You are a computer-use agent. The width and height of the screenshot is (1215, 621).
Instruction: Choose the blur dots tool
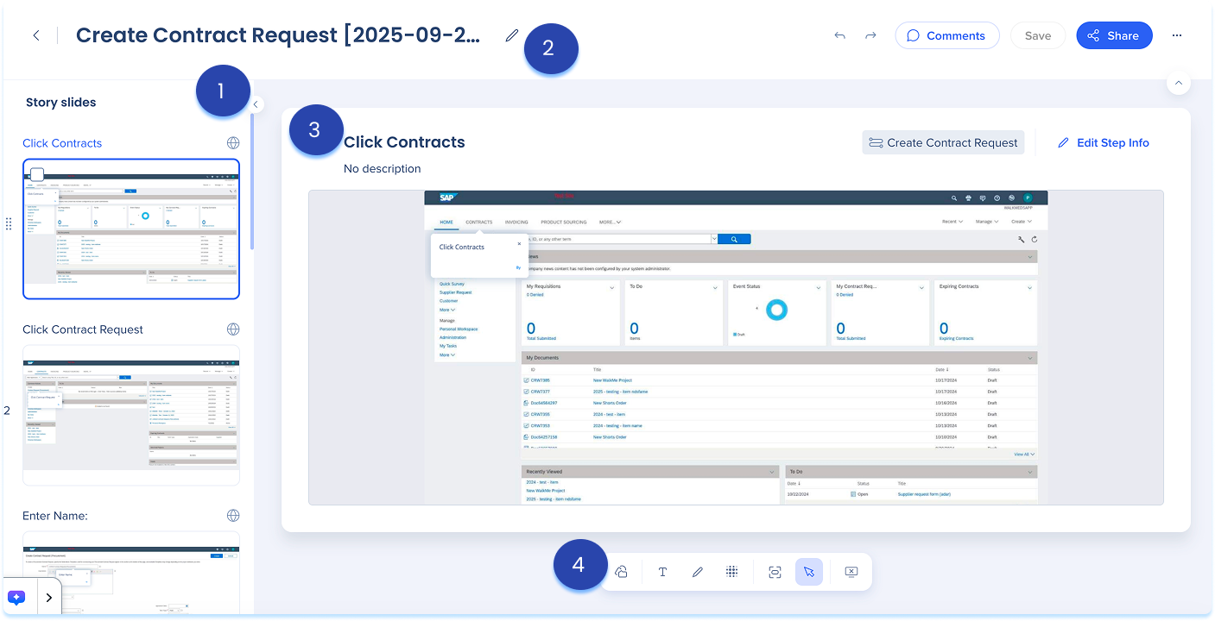point(731,572)
